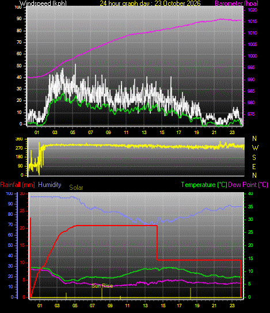Select the 1000 barometer scale value

coord(252,56)
